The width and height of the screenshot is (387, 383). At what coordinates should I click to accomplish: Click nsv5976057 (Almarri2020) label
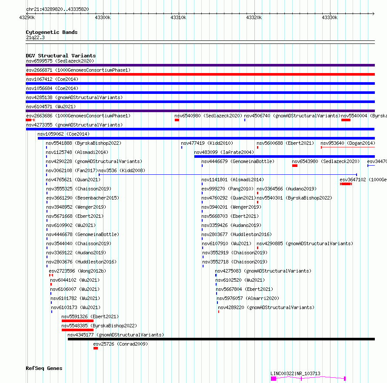[x=248, y=298]
